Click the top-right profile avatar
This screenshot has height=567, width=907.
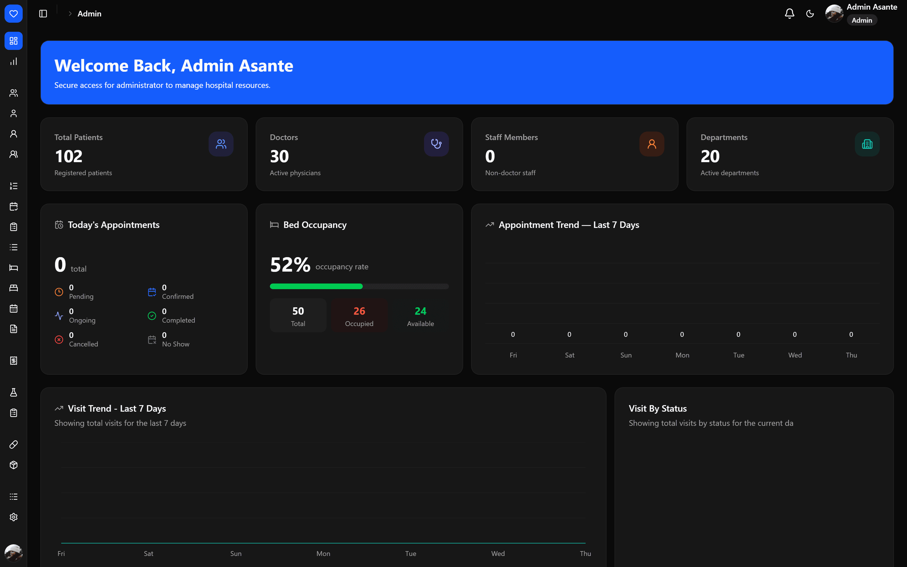[x=834, y=14]
